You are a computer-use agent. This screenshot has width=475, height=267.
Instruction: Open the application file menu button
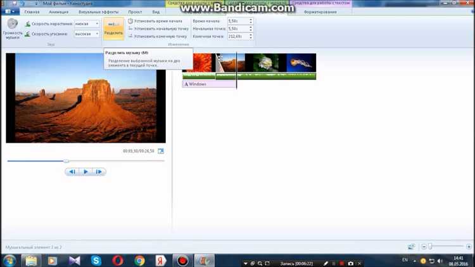10,11
